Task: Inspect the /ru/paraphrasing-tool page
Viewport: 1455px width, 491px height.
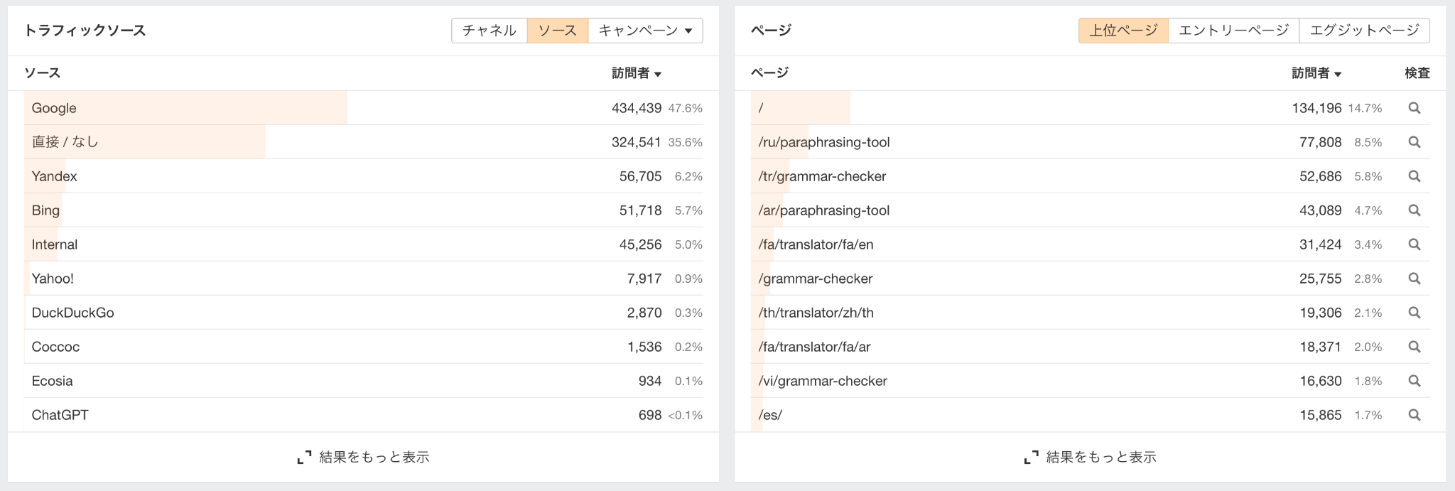Action: pos(1415,142)
